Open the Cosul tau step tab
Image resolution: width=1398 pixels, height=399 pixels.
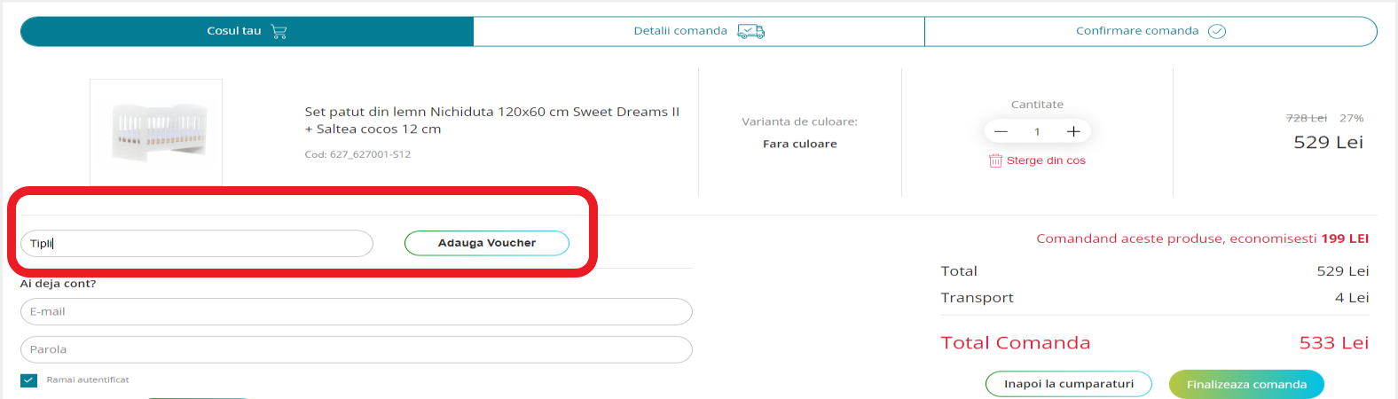(x=234, y=31)
